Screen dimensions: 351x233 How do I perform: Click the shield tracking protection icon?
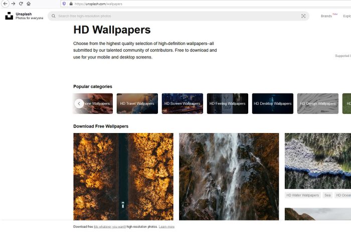pyautogui.click(x=64, y=4)
